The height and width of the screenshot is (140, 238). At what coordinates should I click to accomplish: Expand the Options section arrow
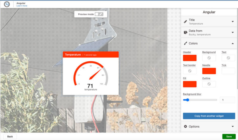click(x=233, y=126)
